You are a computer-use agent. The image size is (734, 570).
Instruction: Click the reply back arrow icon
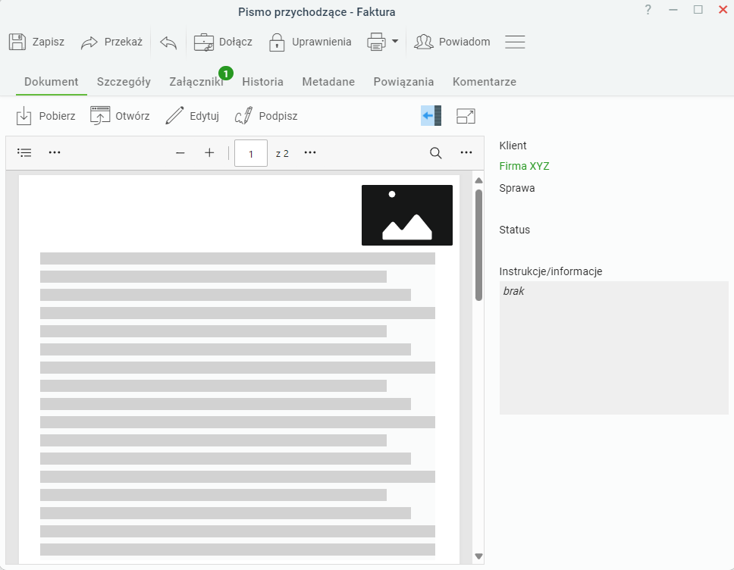[168, 42]
